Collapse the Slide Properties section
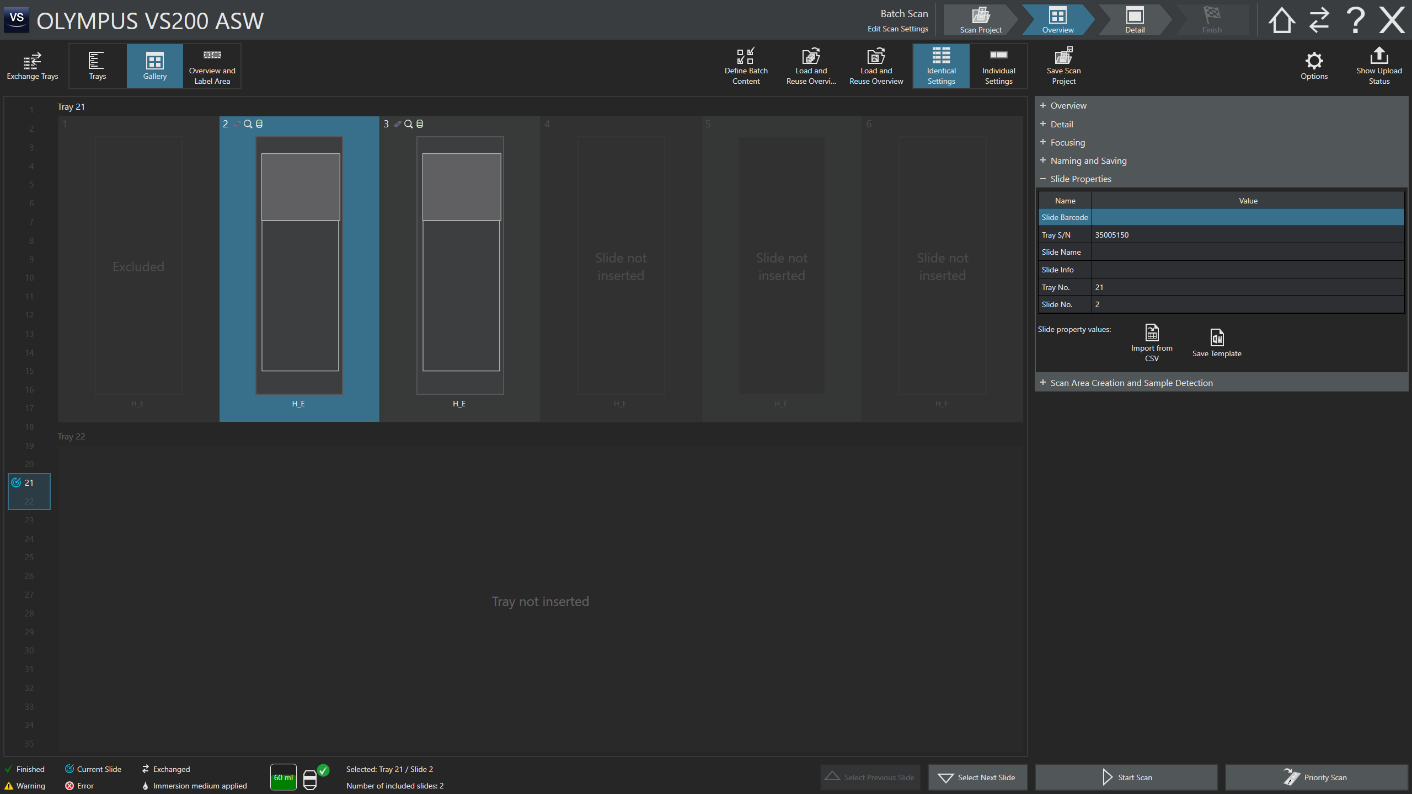The image size is (1412, 794). click(1080, 179)
